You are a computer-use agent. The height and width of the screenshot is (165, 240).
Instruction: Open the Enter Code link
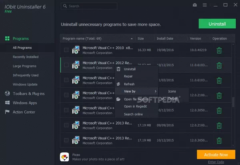coord(216,162)
